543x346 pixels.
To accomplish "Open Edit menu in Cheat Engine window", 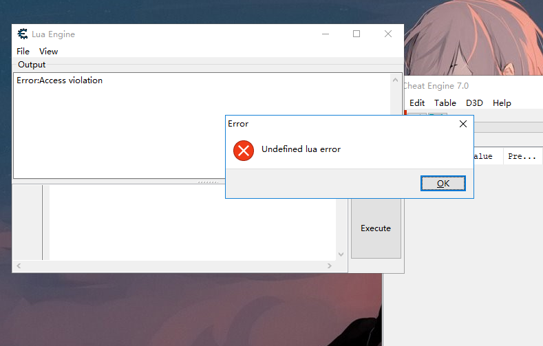I will [x=417, y=103].
